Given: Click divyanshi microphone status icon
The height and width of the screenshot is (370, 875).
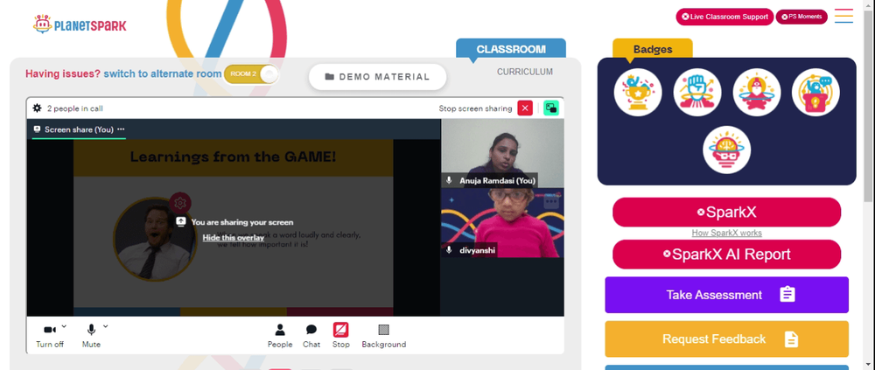Looking at the screenshot, I should pyautogui.click(x=449, y=250).
